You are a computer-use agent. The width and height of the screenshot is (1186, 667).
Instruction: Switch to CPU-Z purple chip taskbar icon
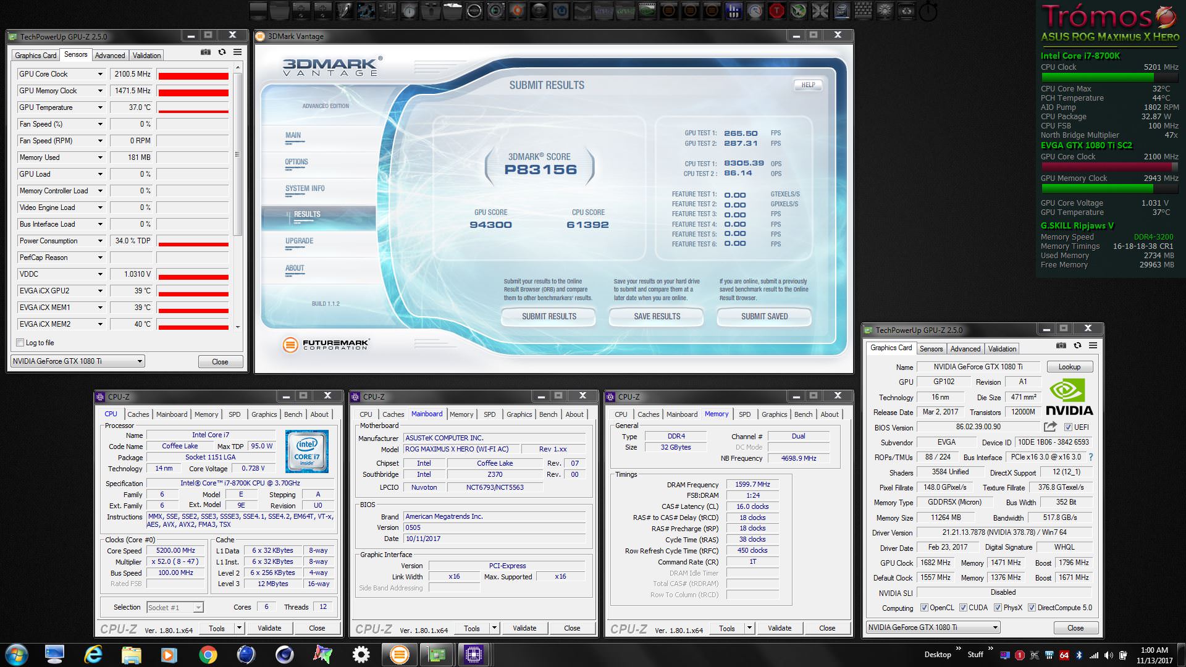tap(474, 655)
